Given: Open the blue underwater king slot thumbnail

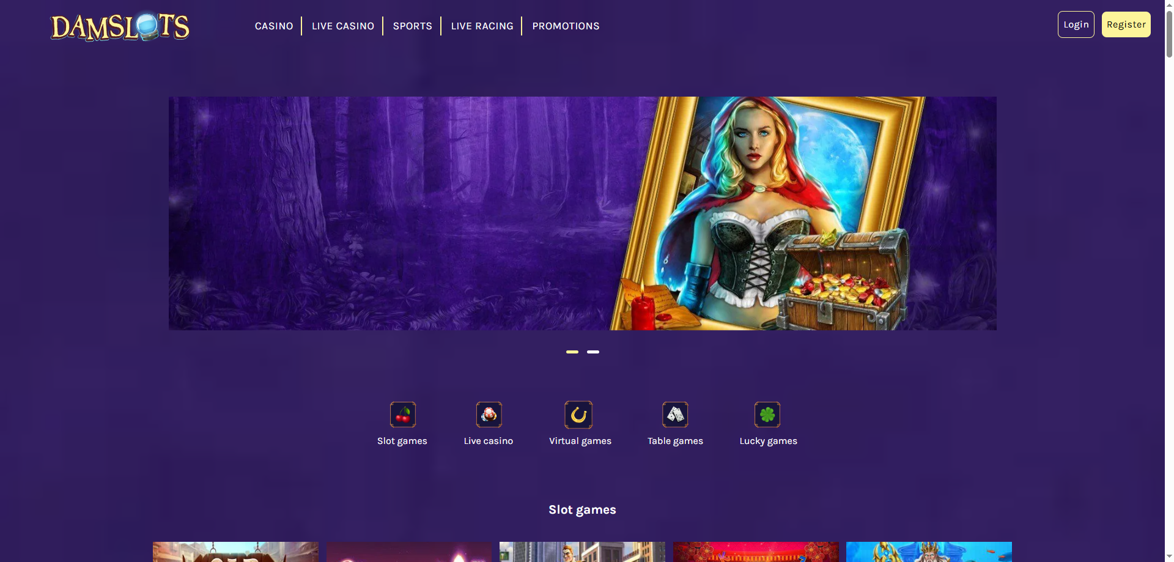Looking at the screenshot, I should (929, 552).
